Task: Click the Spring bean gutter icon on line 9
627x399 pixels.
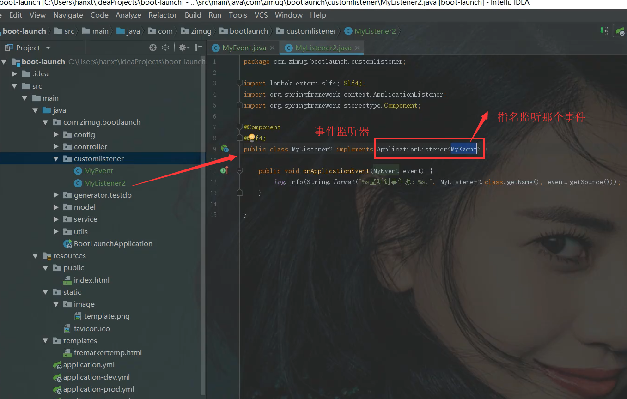Action: [x=225, y=149]
